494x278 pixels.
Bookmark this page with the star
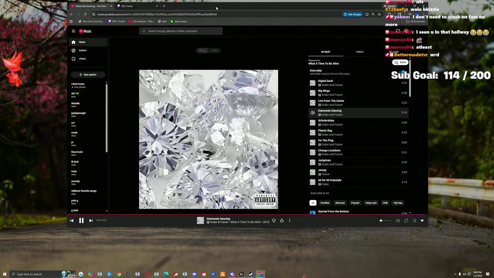point(379,14)
